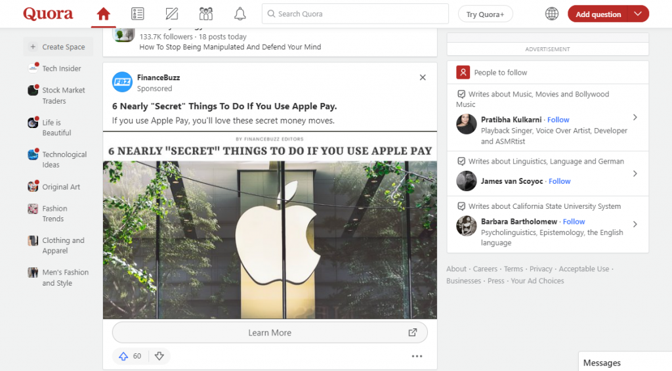Open the Privacy footer link
This screenshot has height=371, width=672.
pos(541,269)
